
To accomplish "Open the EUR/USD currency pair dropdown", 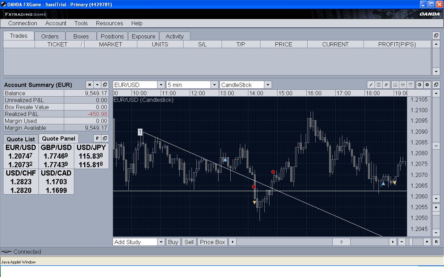I will coord(161,85).
